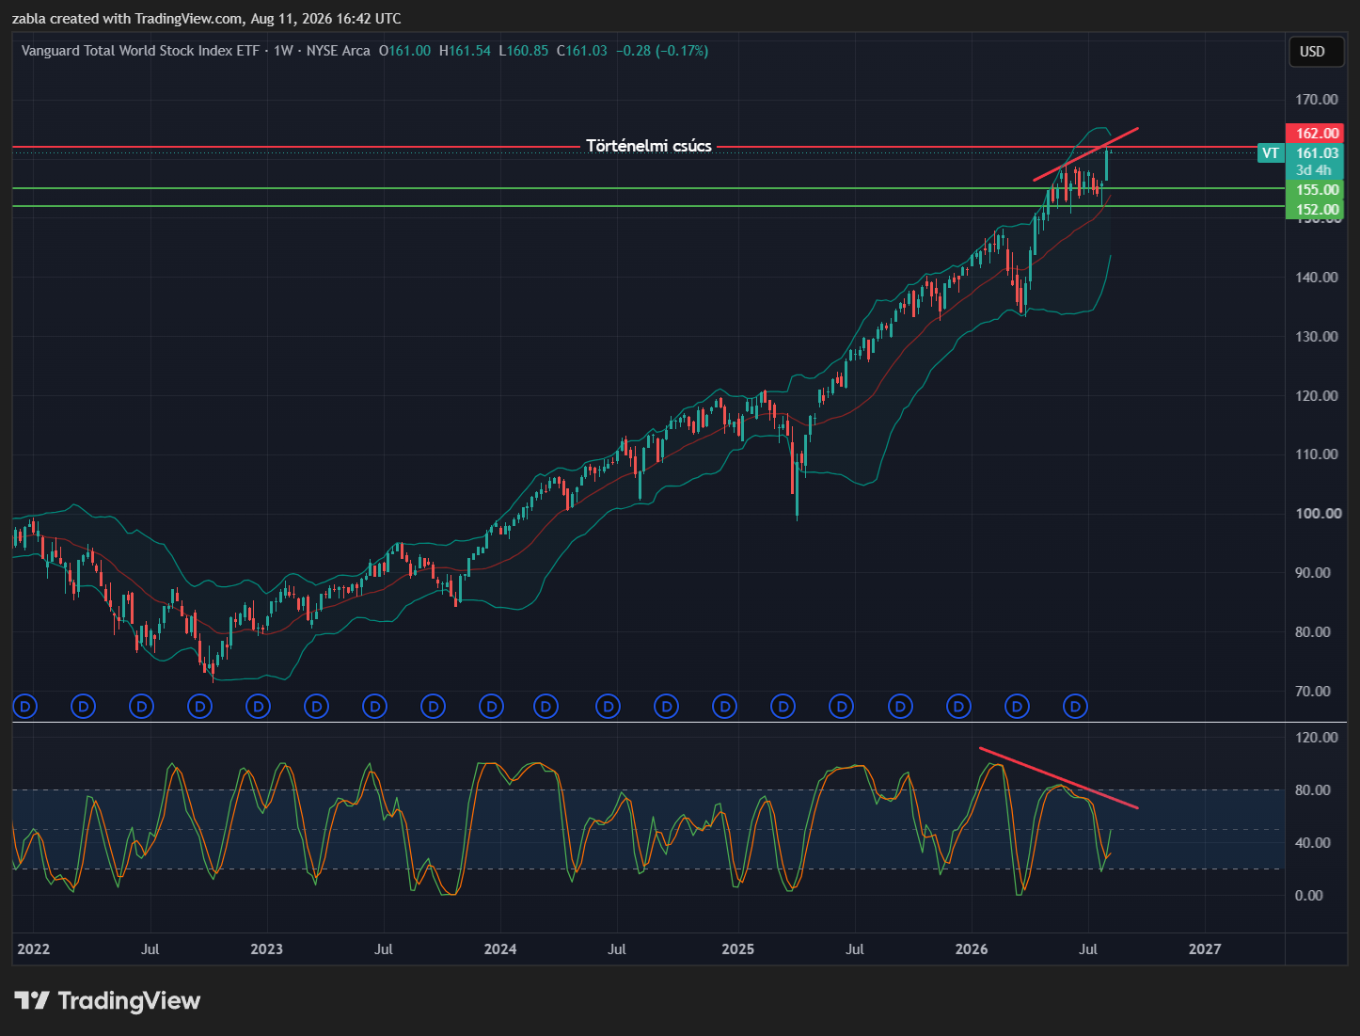Select the June 2022 dividend marker
The height and width of the screenshot is (1036, 1360).
[x=141, y=706]
